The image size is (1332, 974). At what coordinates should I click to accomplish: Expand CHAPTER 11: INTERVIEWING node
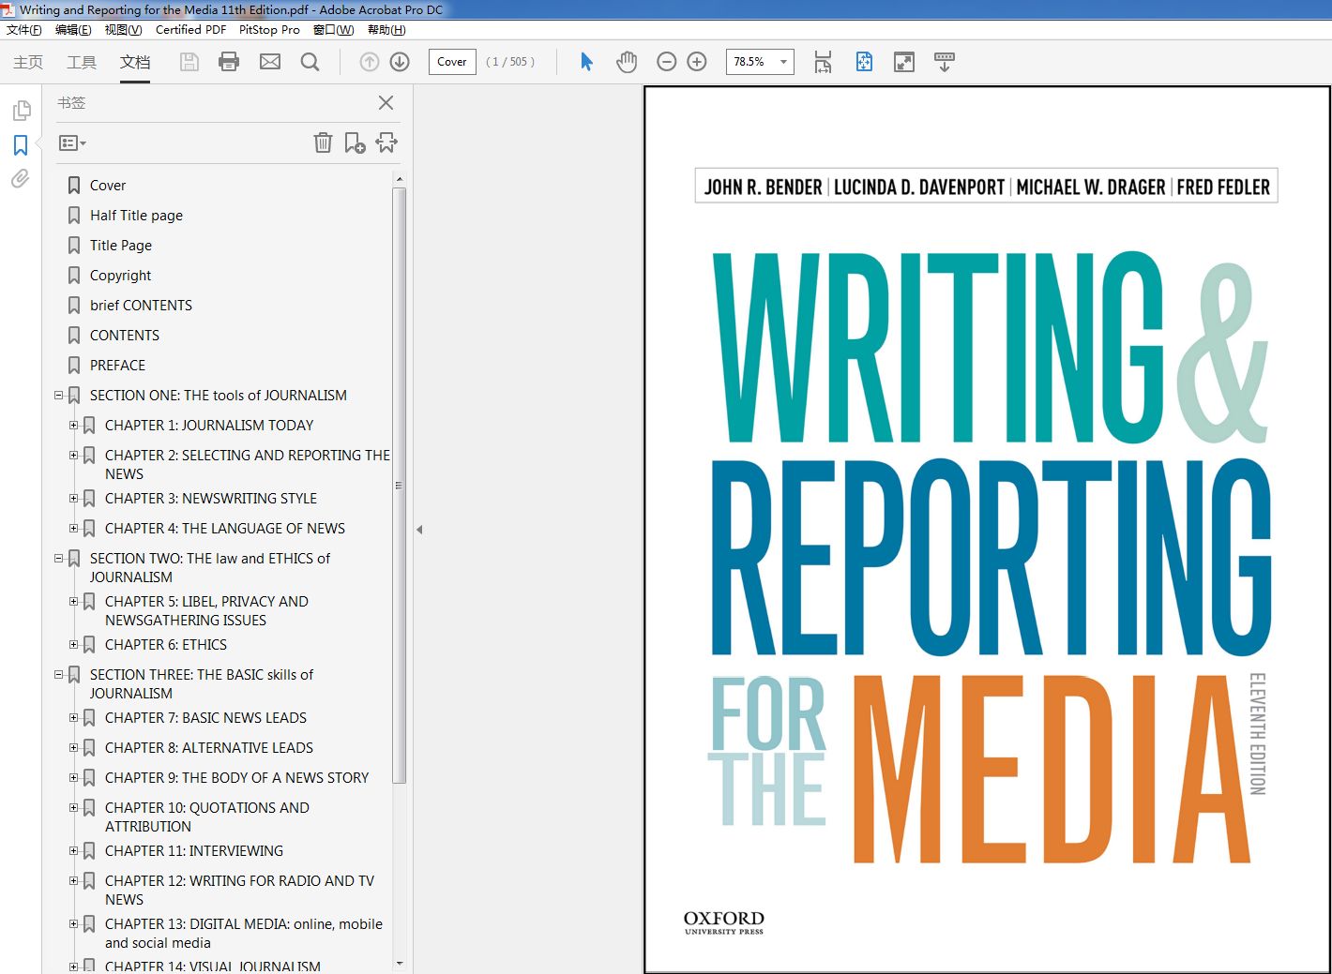pos(73,851)
